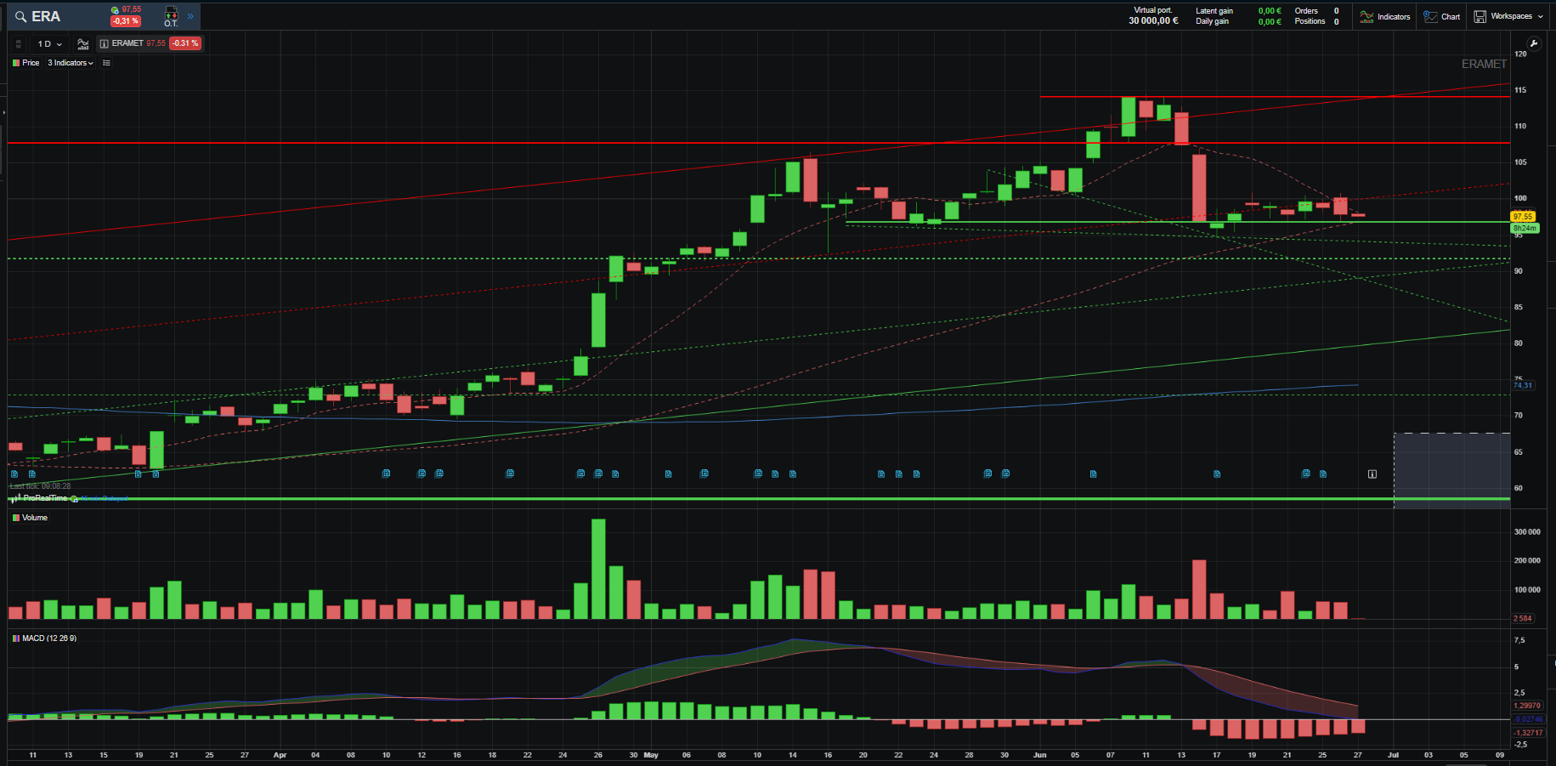
Task: Click the 16 min Delayed data link
Action: (104, 498)
